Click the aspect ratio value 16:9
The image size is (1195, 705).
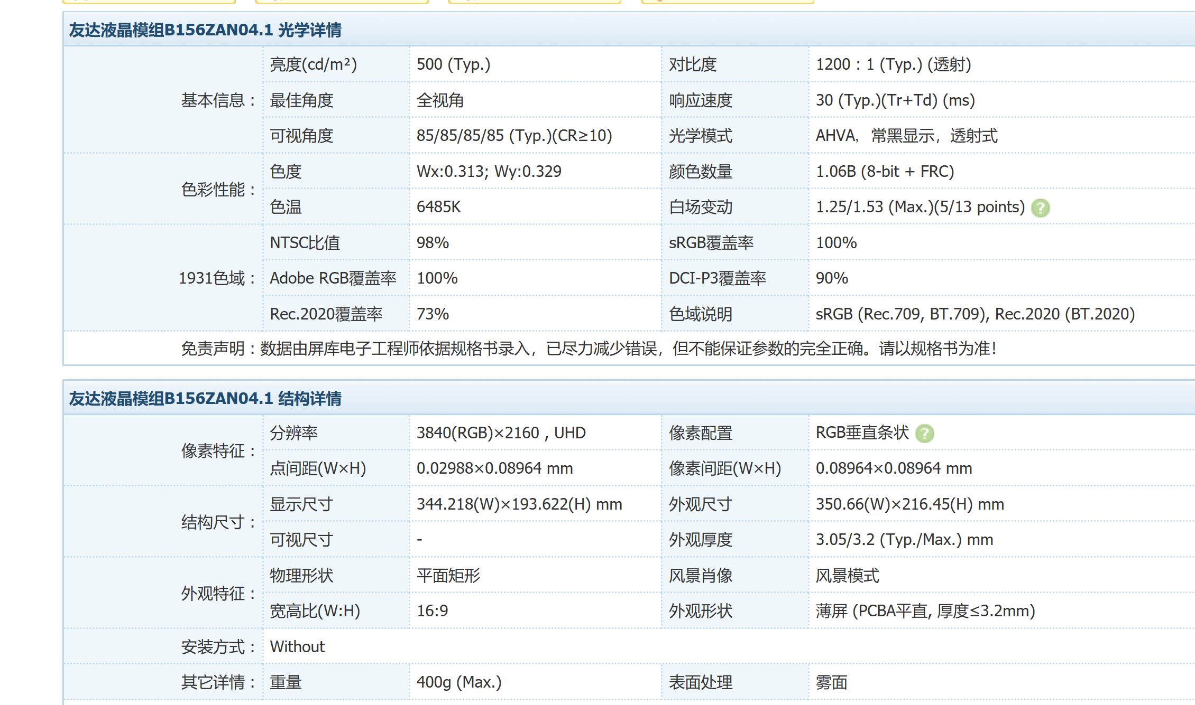coord(432,611)
